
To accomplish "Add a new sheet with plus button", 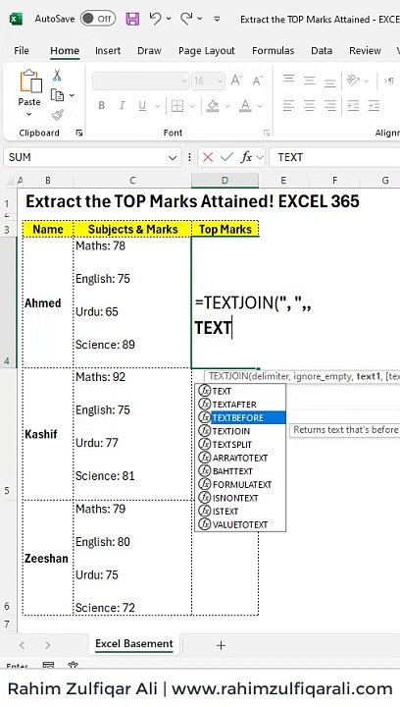I will (221, 645).
